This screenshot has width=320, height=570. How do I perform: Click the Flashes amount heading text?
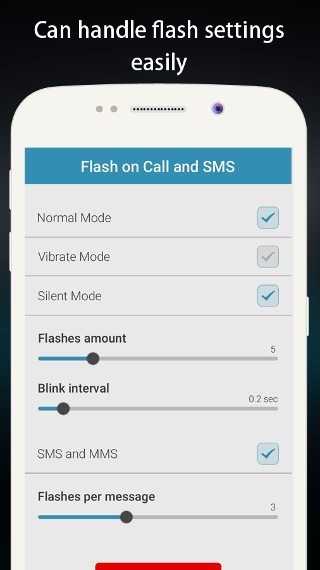(x=82, y=338)
